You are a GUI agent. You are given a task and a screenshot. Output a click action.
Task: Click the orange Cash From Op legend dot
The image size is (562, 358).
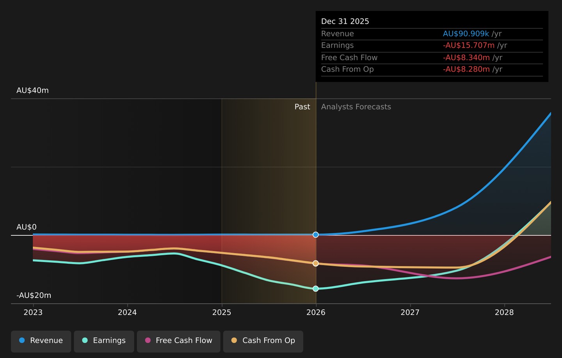point(234,340)
